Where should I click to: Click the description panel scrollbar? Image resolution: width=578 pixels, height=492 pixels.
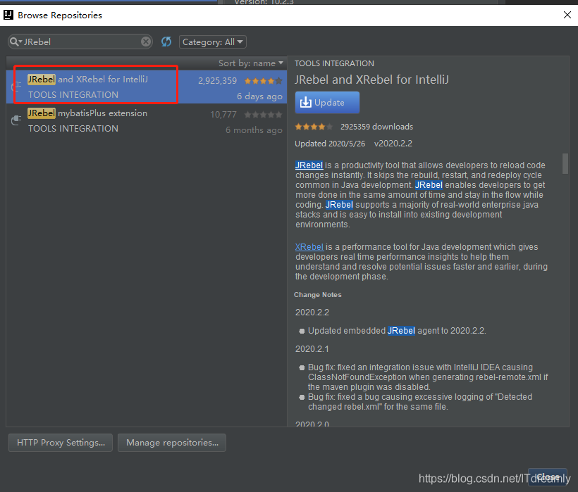(x=565, y=163)
